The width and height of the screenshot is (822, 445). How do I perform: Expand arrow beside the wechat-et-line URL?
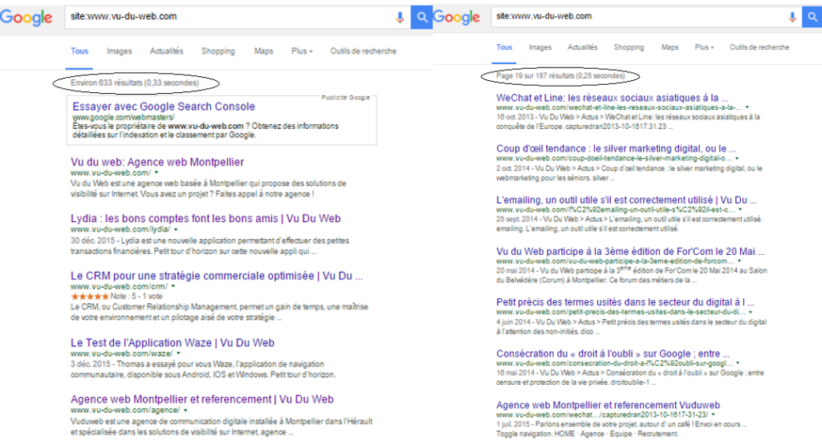pyautogui.click(x=747, y=108)
